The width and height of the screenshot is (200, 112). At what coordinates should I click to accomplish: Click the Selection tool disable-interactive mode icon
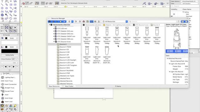pyautogui.click(x=23, y=3)
